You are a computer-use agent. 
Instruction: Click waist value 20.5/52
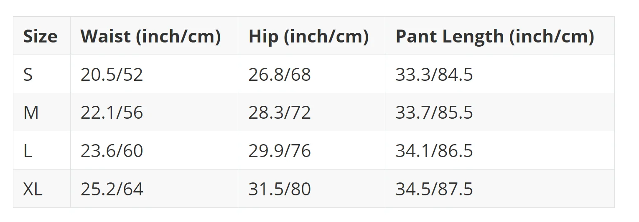[112, 75]
